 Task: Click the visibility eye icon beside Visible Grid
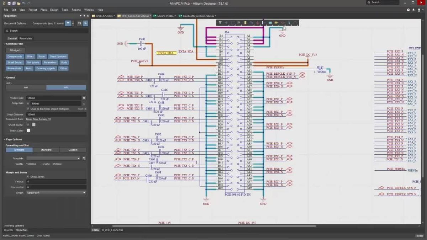[x=84, y=98]
